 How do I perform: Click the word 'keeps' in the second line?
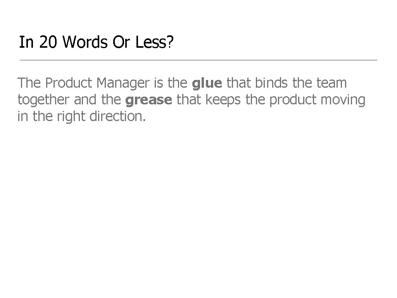(x=223, y=100)
